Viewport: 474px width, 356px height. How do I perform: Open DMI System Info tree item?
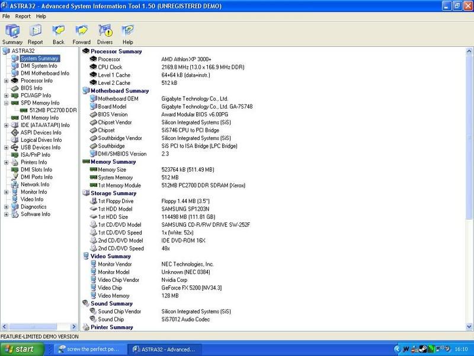(39, 66)
